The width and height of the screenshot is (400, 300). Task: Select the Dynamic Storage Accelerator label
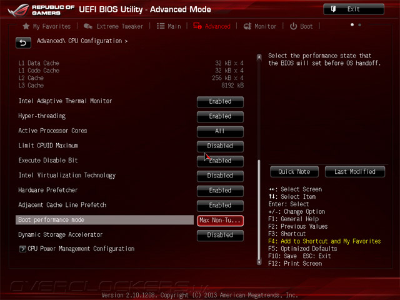coord(61,235)
